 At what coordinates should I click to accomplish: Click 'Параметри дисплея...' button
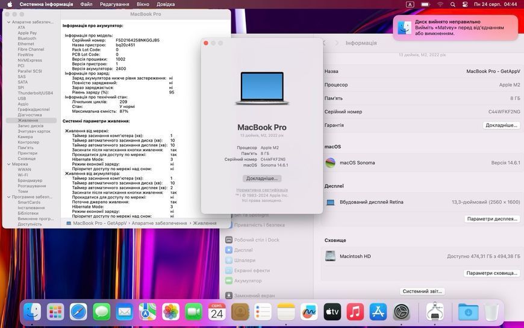[x=492, y=219]
